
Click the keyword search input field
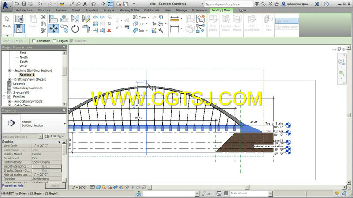(229, 4)
